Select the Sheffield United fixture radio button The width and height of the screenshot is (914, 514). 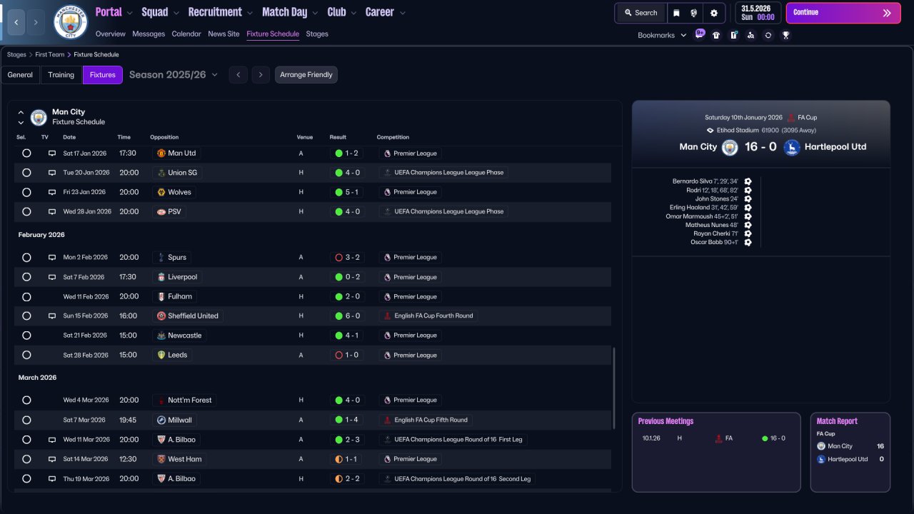(x=26, y=316)
